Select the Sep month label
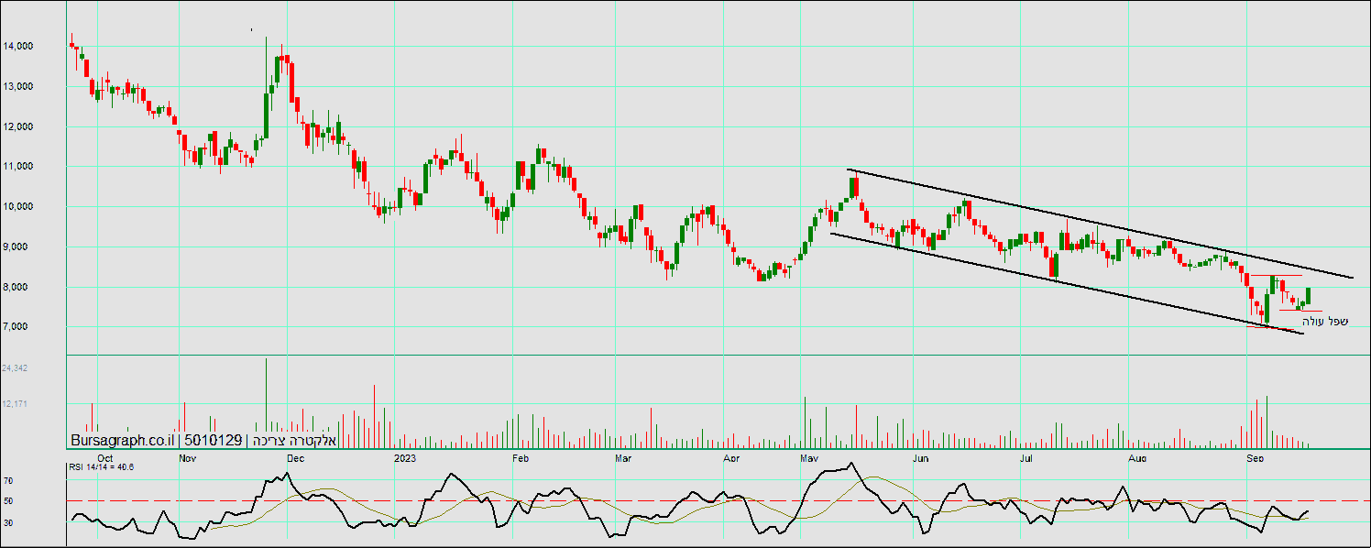 coord(1254,456)
